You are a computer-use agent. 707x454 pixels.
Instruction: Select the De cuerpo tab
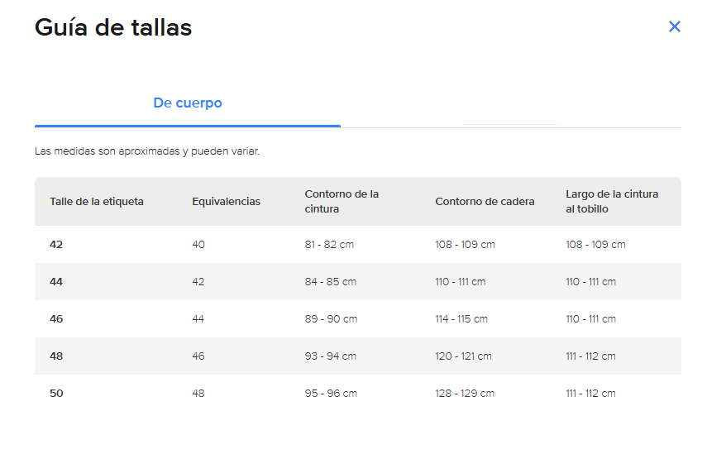[x=188, y=103]
